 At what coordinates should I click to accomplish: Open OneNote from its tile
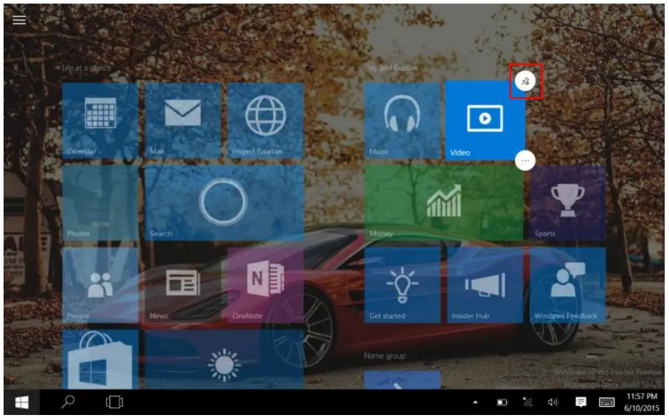(266, 284)
